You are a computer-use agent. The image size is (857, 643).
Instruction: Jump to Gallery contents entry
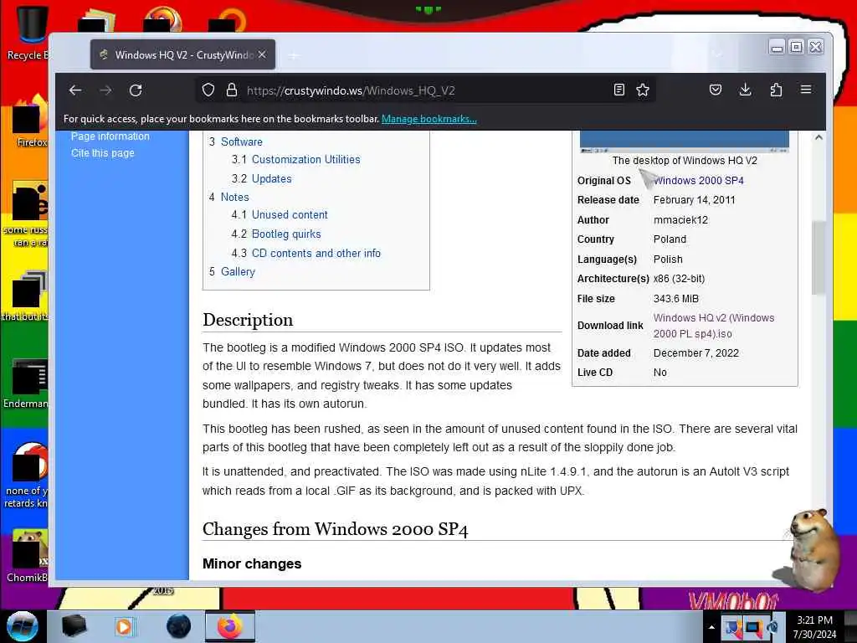pos(238,272)
